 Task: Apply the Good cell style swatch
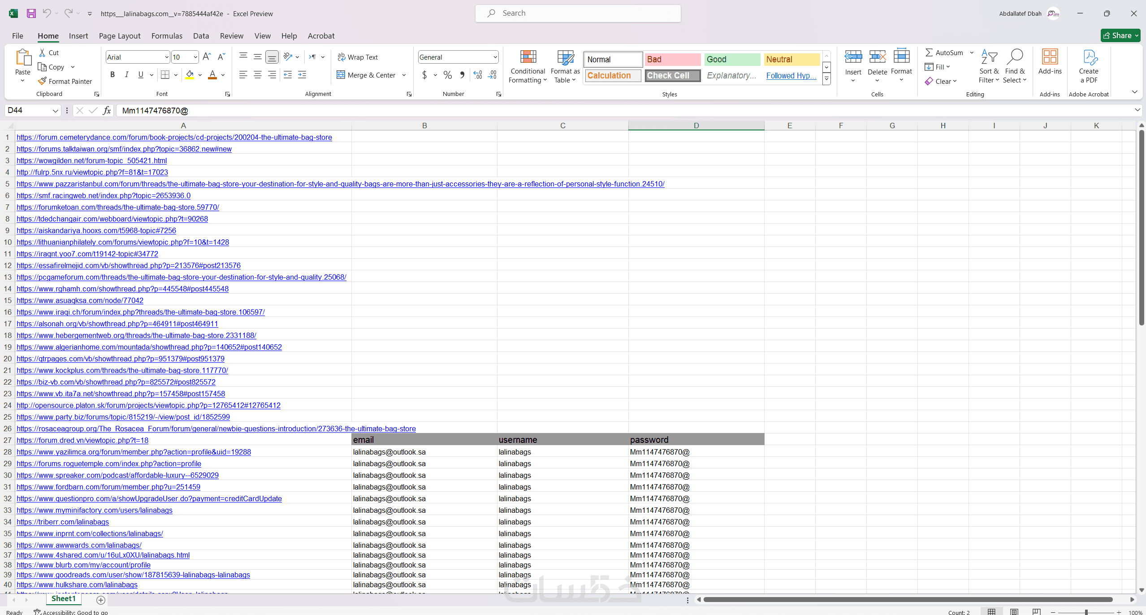[x=731, y=59]
